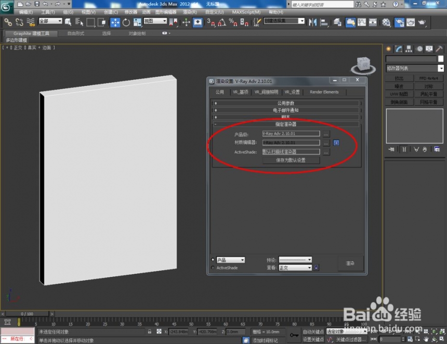Toggle material editor renderer lock
This screenshot has height=344, width=447.
tap(336, 143)
